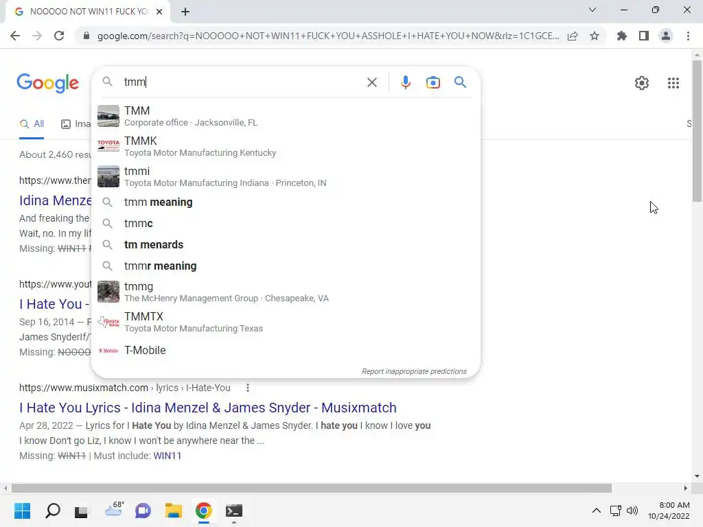703x527 pixels.
Task: Clear the search box with the X icon
Action: [371, 82]
